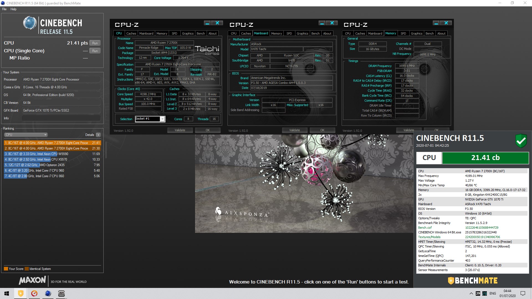Viewport: 532px width, 299px height.
Task: Open Caches tab in Mainboard CPU-Z window
Action: pos(246,33)
